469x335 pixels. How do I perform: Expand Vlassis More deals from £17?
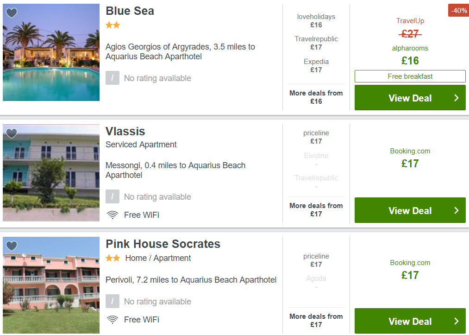pyautogui.click(x=316, y=209)
